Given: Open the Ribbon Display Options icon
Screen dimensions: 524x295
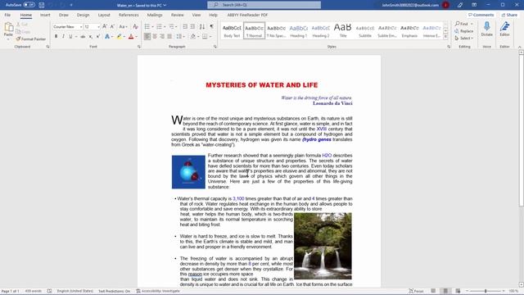Looking at the screenshot, I should [474, 5].
